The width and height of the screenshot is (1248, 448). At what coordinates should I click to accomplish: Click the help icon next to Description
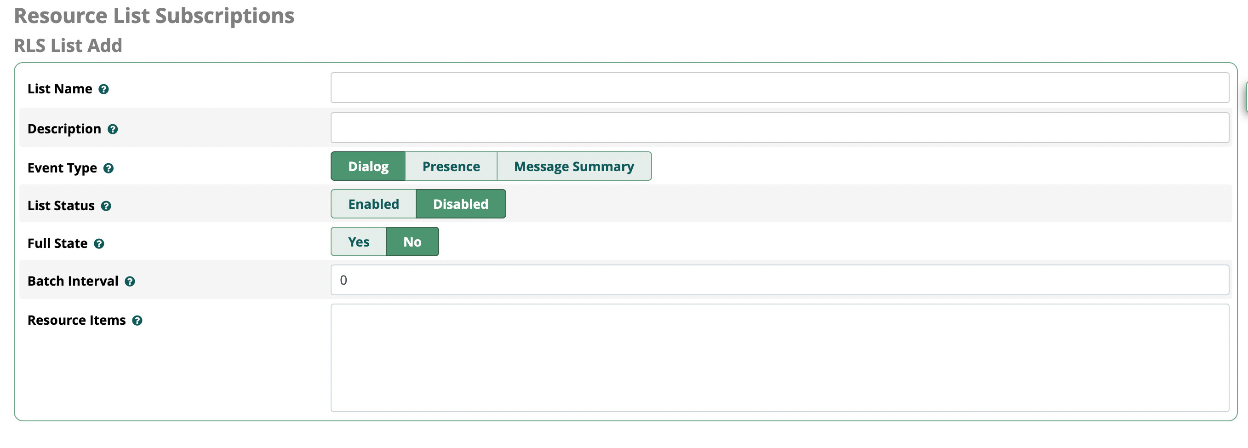click(112, 129)
